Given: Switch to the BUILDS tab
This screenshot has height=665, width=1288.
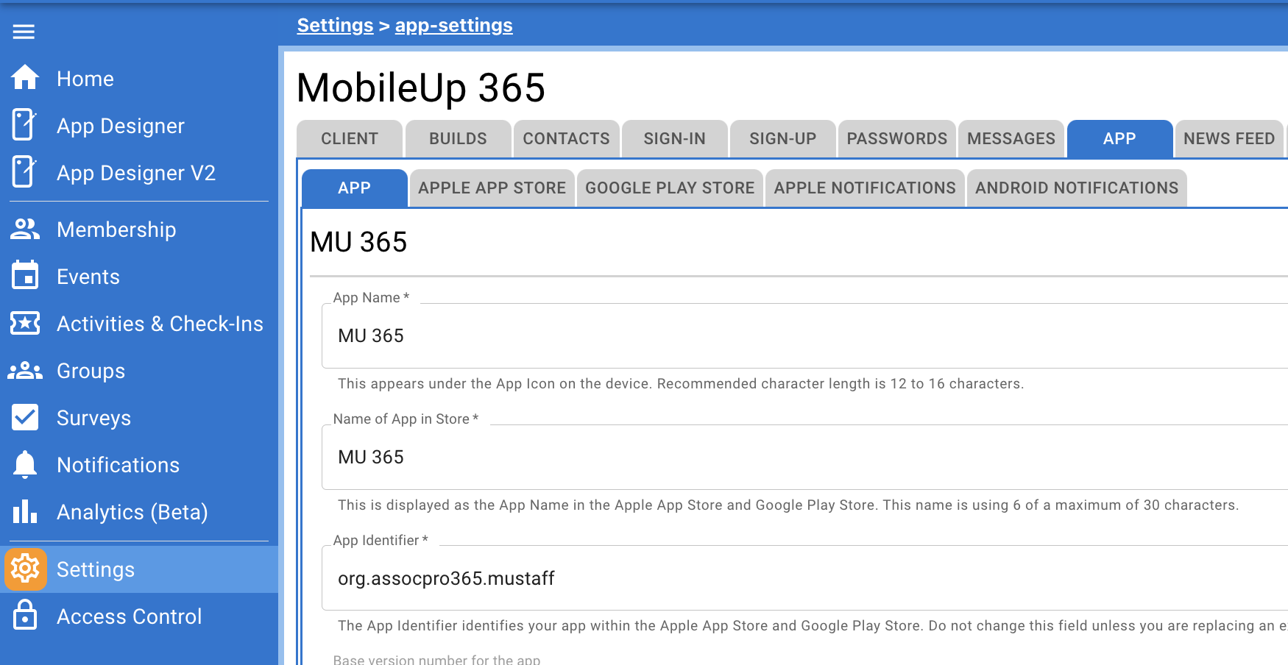Looking at the screenshot, I should 457,138.
